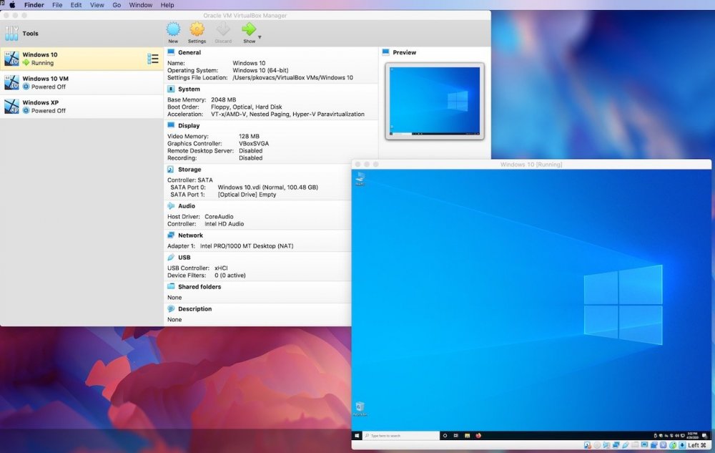Viewport: 715px width, 453px height.
Task: Click the USB plug icon in VM status bar
Action: [626, 445]
